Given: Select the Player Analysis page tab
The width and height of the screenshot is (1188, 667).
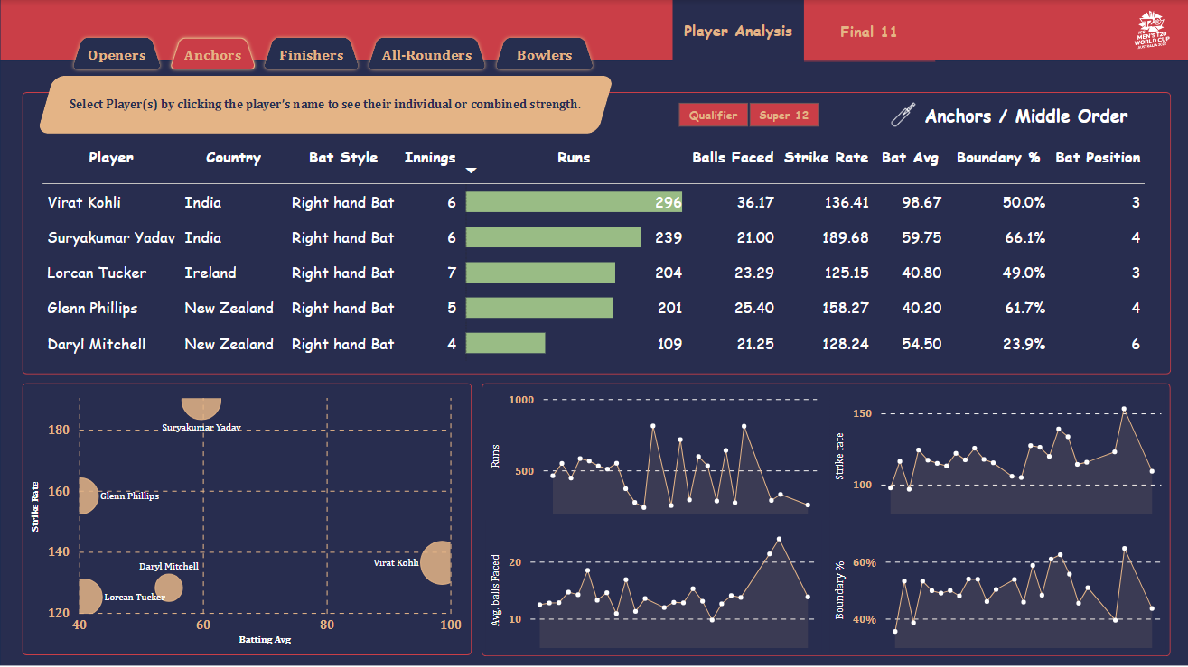Looking at the screenshot, I should (737, 32).
